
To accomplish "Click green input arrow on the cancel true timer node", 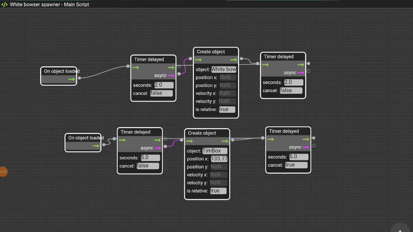I will click(271, 139).
